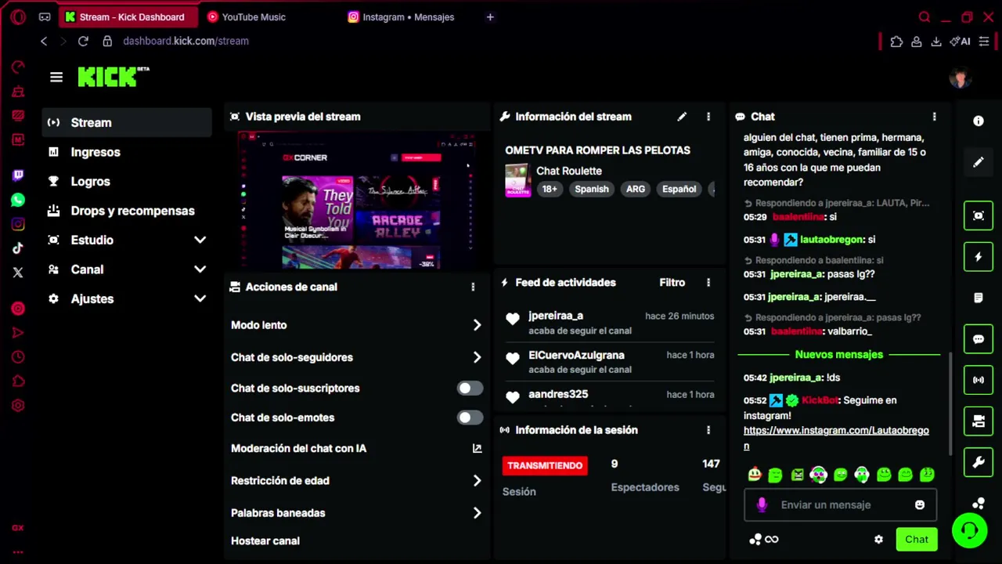Click jpereiraa_a in the activity feed
Screen dimensions: 1002x564
556,316
